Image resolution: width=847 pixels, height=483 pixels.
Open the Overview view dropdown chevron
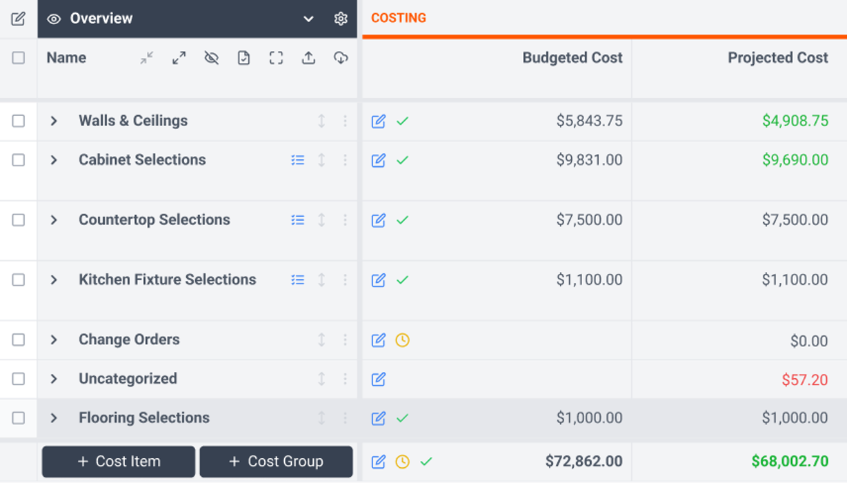point(308,19)
